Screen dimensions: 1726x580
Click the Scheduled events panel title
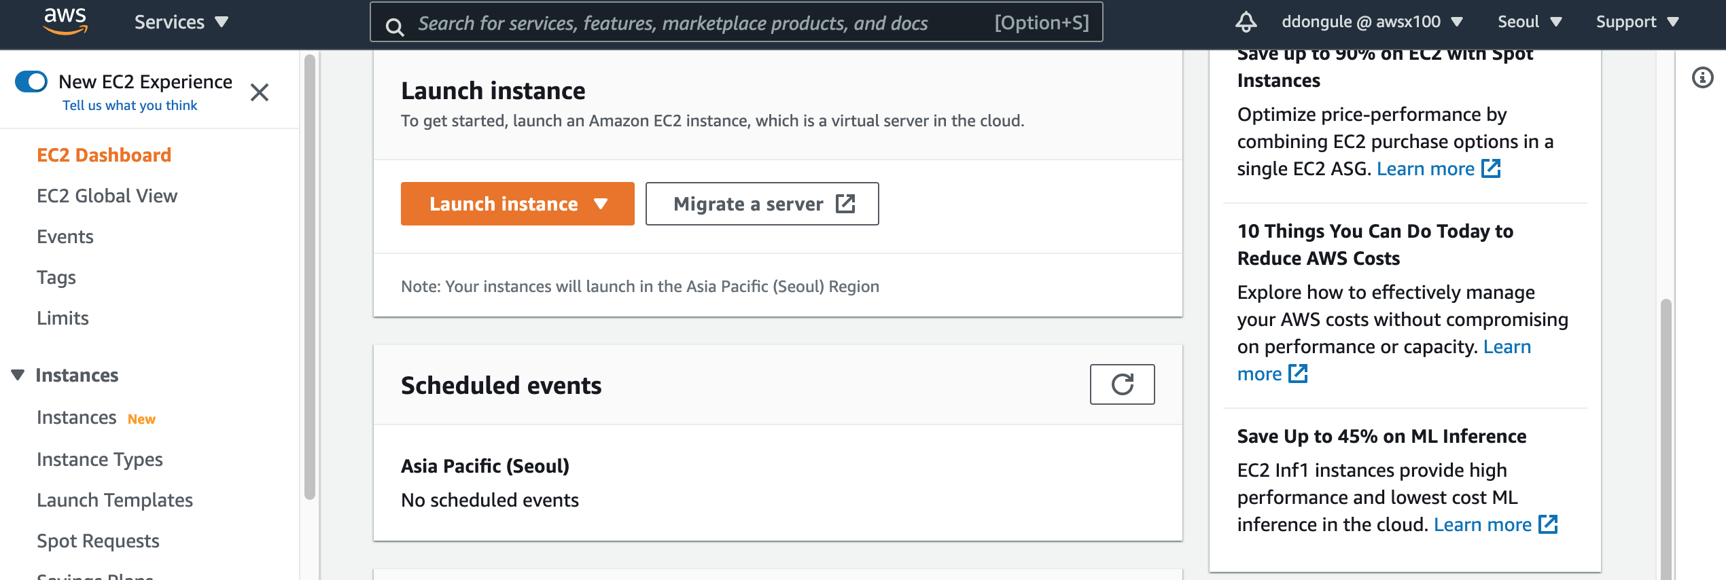pyautogui.click(x=501, y=385)
